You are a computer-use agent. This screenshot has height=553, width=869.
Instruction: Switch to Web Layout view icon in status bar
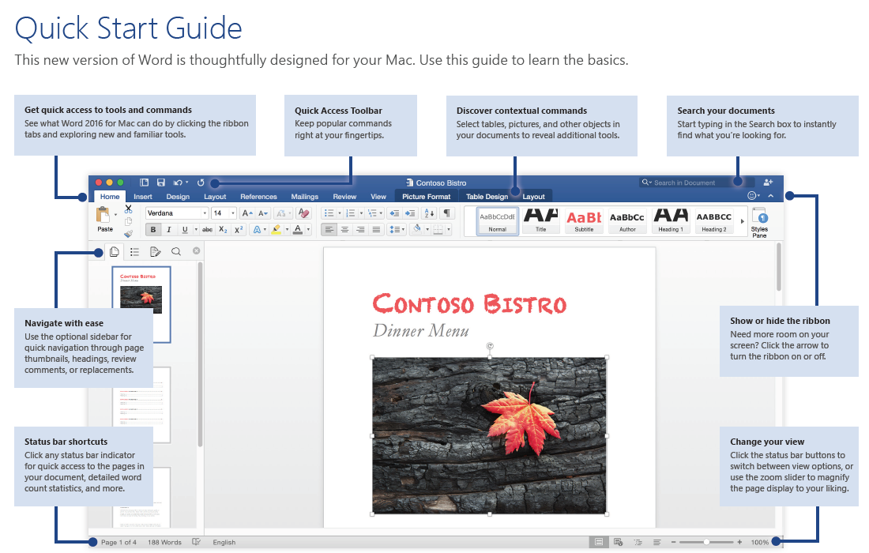[x=618, y=542]
